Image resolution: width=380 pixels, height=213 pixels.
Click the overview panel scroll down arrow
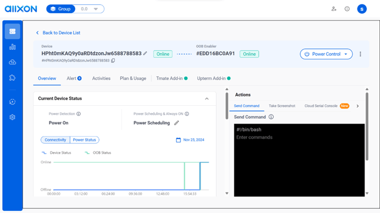click(x=227, y=193)
